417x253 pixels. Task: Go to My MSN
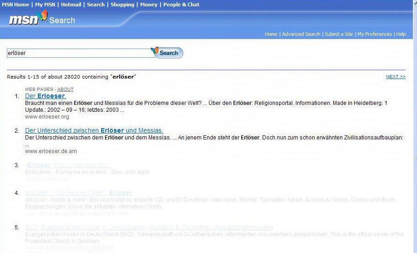[45, 5]
